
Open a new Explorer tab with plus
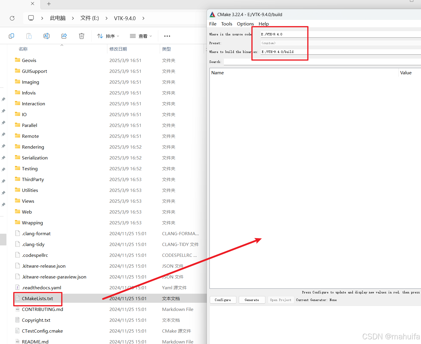click(49, 4)
